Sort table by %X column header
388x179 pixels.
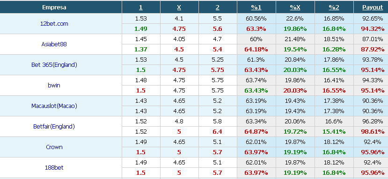pyautogui.click(x=295, y=7)
